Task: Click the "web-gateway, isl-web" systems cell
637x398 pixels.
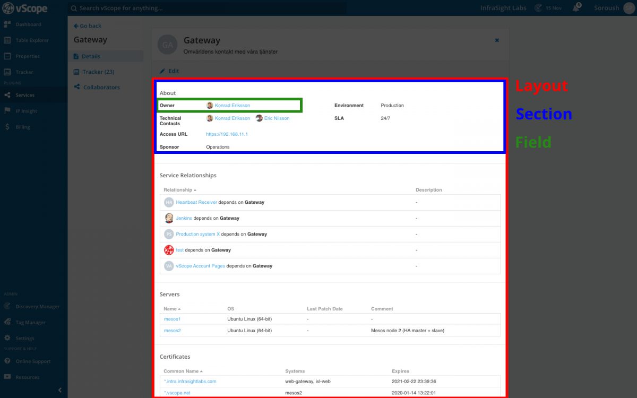Action: point(308,382)
